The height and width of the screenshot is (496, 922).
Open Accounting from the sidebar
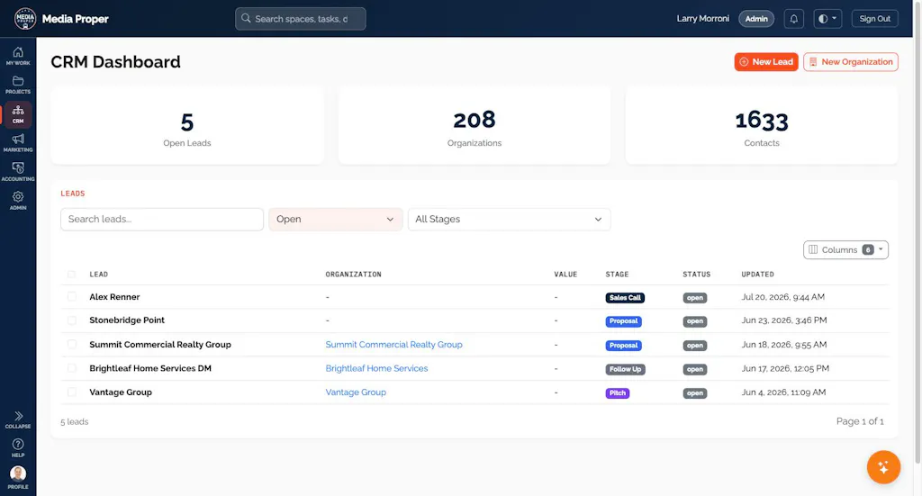pyautogui.click(x=18, y=172)
